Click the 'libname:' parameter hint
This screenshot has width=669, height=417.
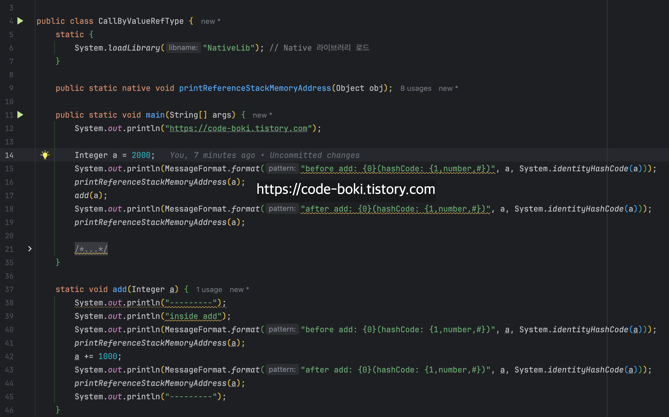point(183,48)
